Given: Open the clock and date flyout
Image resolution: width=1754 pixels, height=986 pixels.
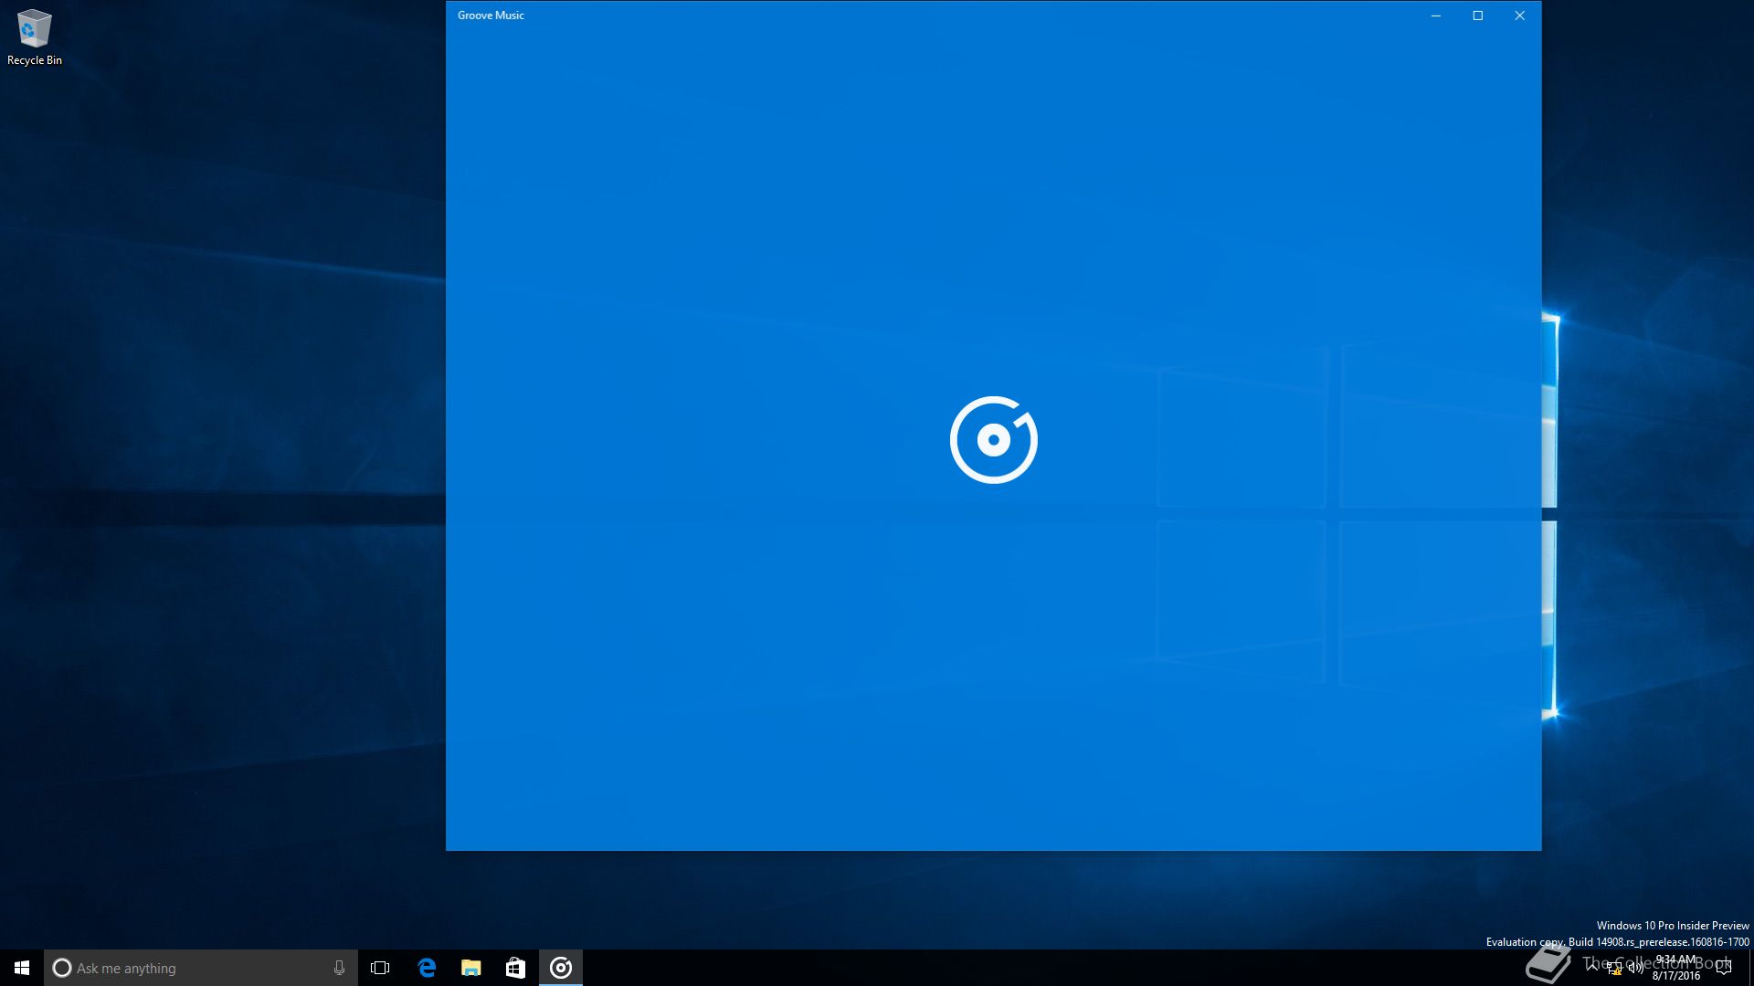Looking at the screenshot, I should [x=1675, y=968].
